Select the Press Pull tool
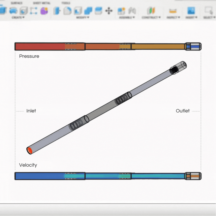 coord(57,11)
